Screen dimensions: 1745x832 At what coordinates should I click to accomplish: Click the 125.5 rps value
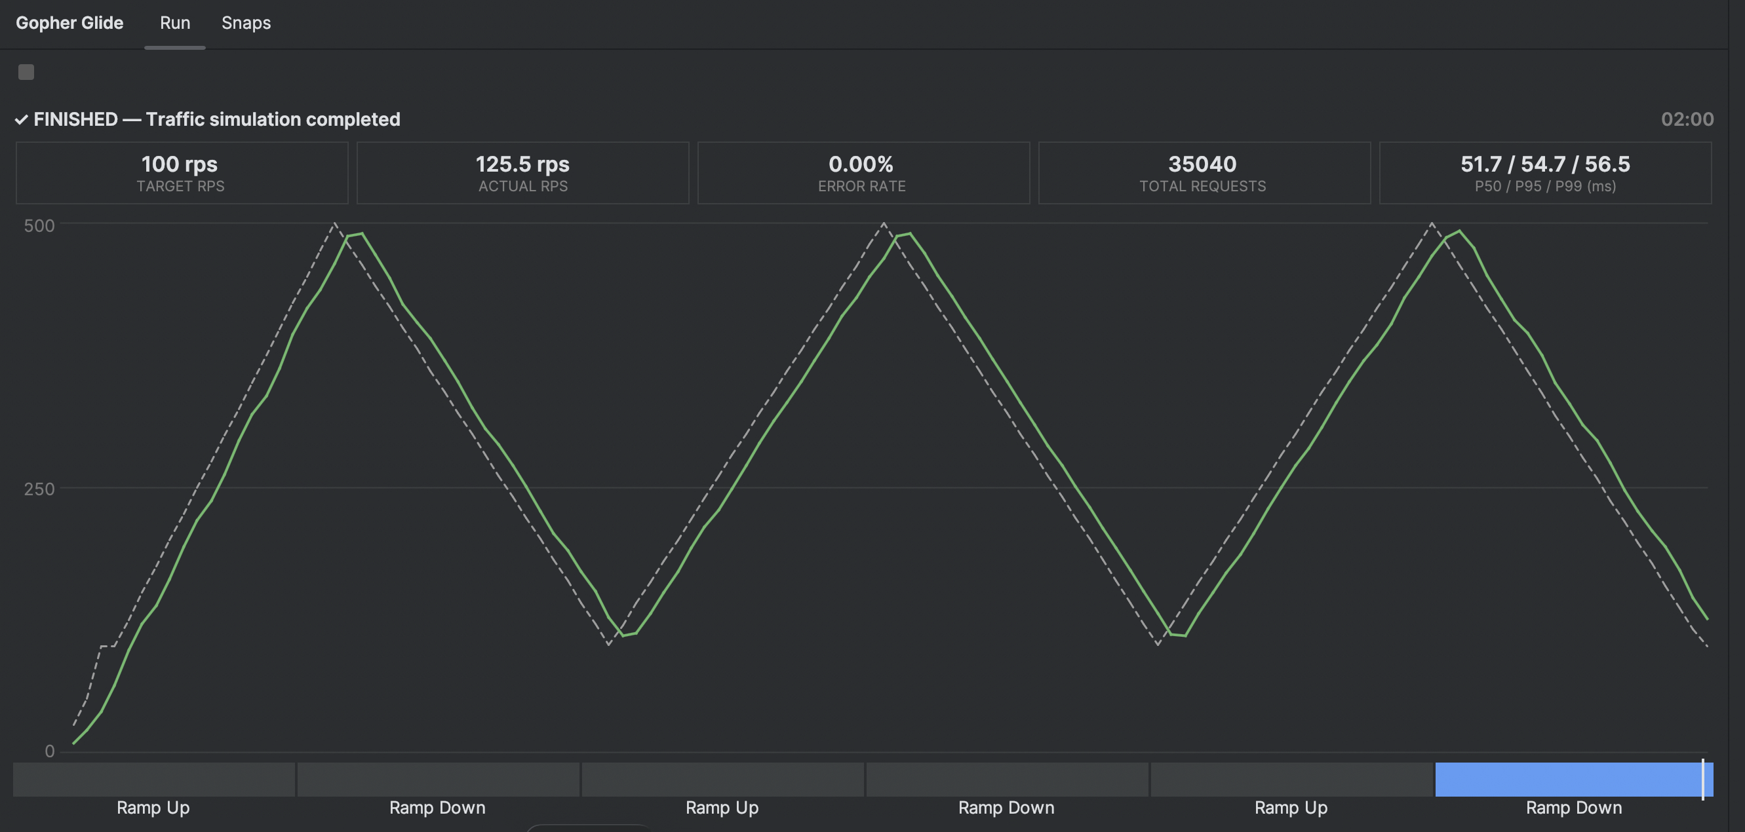coord(522,164)
